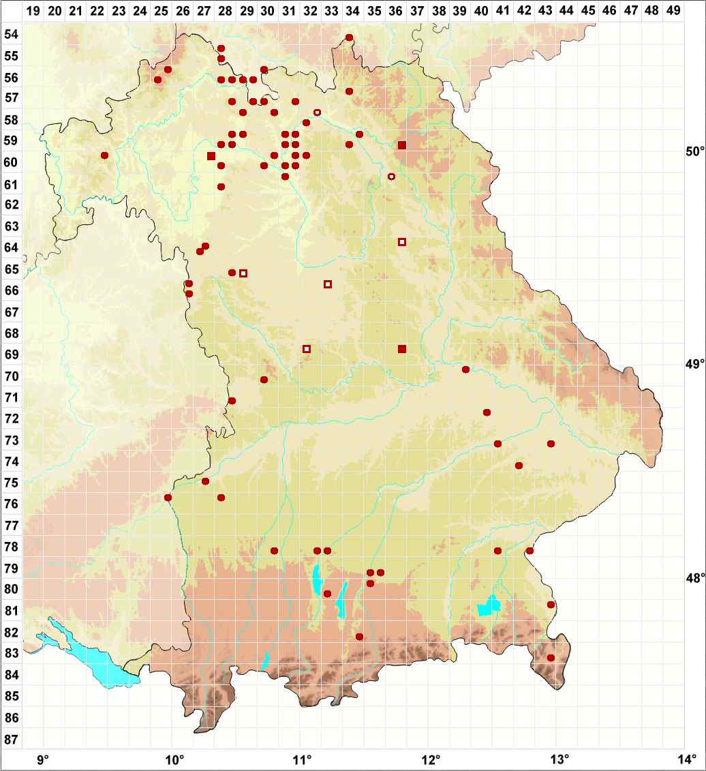Click row label number 54

point(12,34)
